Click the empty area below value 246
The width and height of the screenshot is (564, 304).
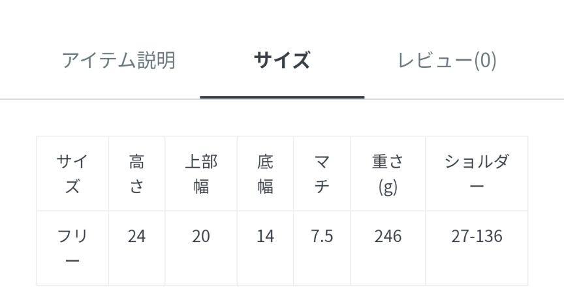click(x=388, y=266)
